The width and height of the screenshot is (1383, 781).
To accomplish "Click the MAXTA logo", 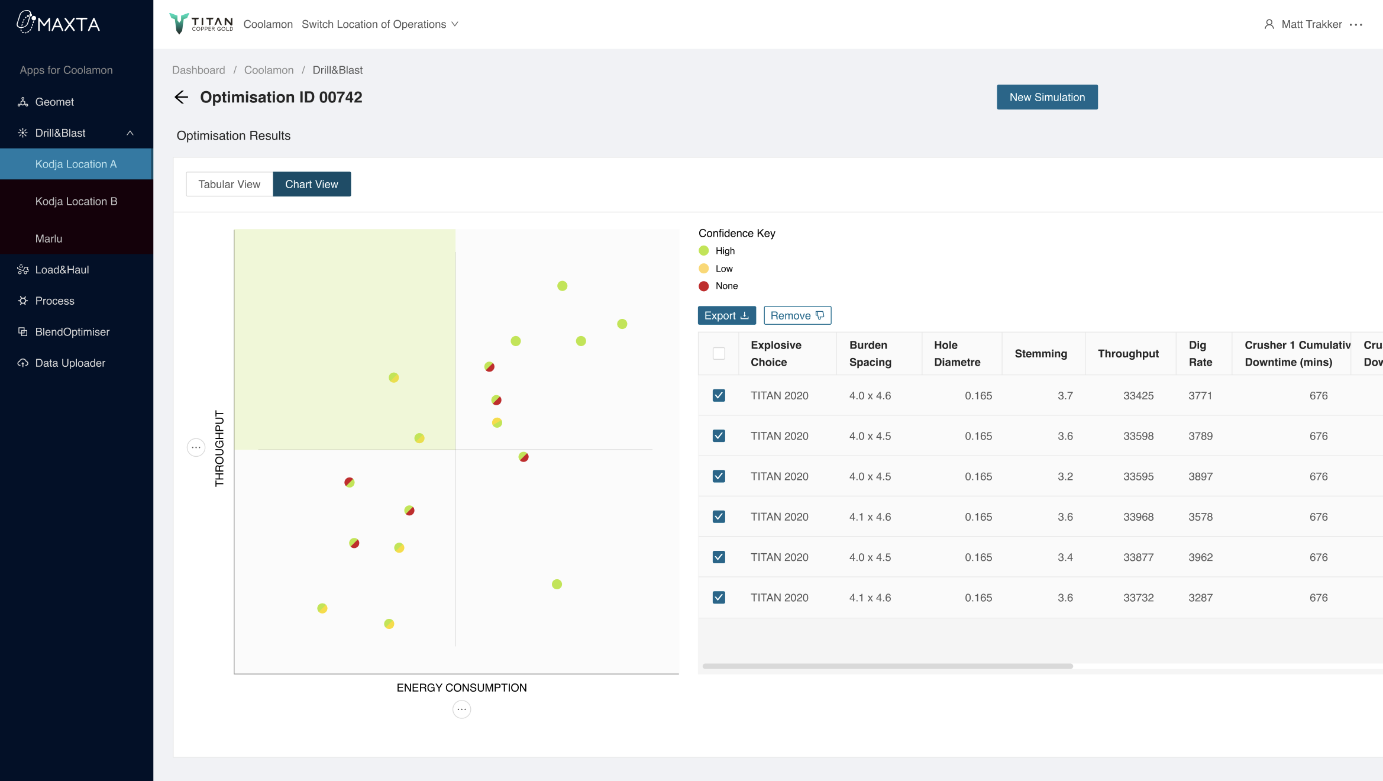I will click(x=58, y=22).
